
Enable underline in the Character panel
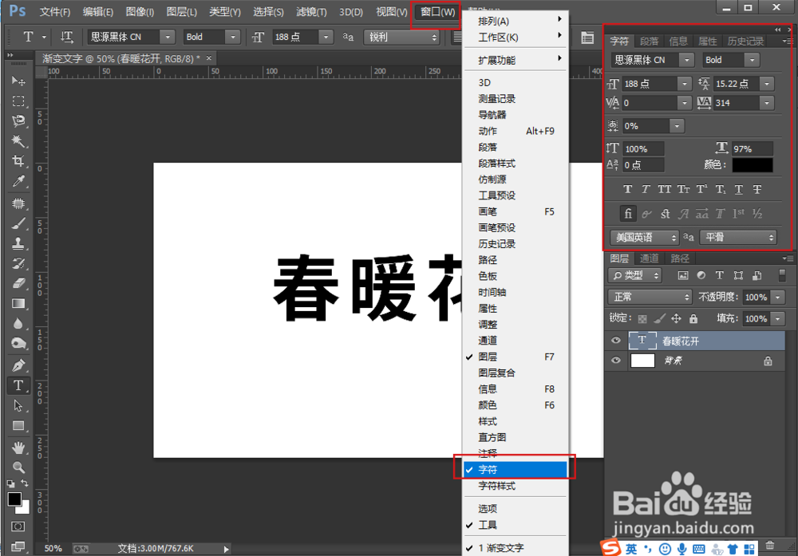(x=740, y=188)
